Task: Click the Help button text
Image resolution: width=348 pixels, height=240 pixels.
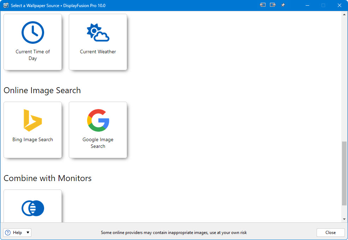Action: point(17,233)
